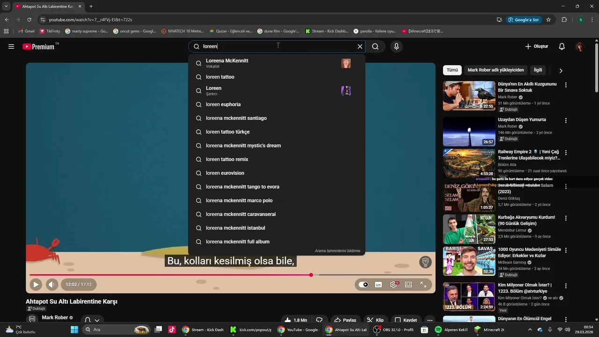This screenshot has height=337, width=599.
Task: Mute the video volume
Action: [x=51, y=284]
